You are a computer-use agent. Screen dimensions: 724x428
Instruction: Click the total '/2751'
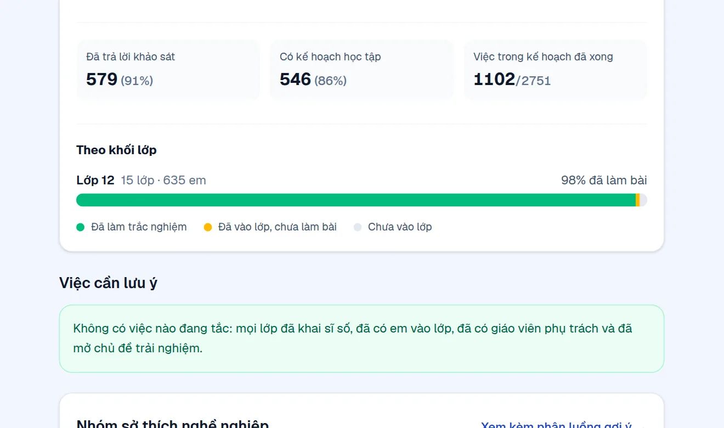click(533, 81)
